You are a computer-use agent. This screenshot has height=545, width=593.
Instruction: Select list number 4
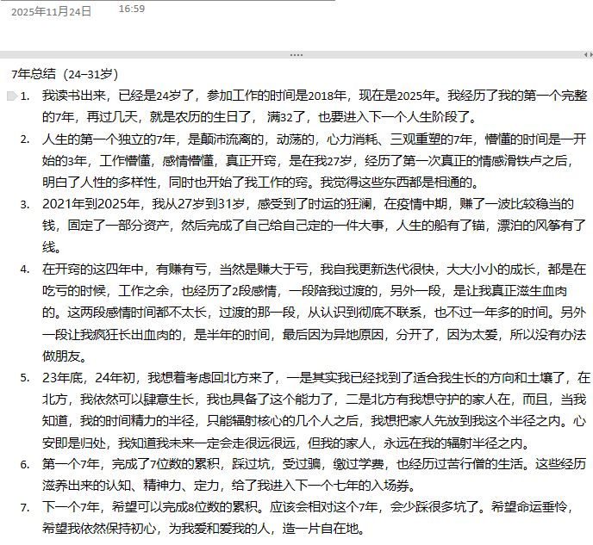24,269
